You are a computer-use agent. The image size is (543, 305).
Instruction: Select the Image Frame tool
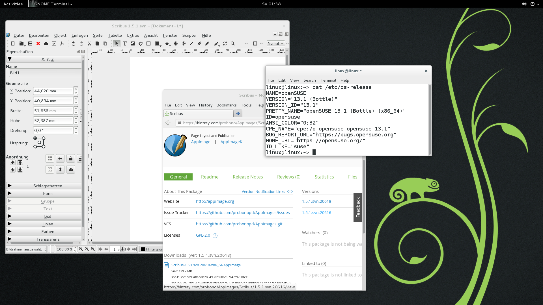[133, 43]
